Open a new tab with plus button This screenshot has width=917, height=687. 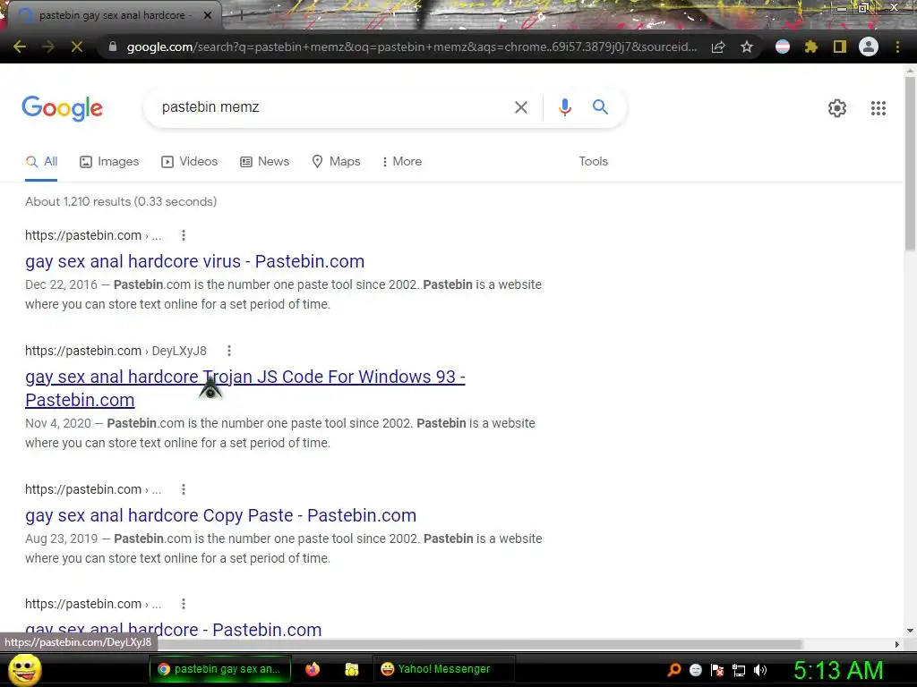(x=240, y=15)
